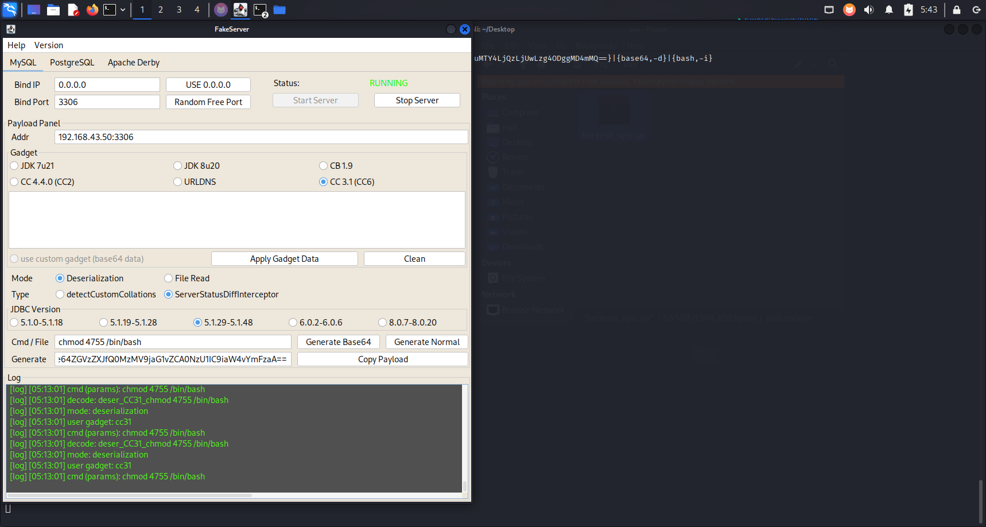Lock the screen with the padlock icon
The width and height of the screenshot is (986, 527).
click(x=957, y=10)
